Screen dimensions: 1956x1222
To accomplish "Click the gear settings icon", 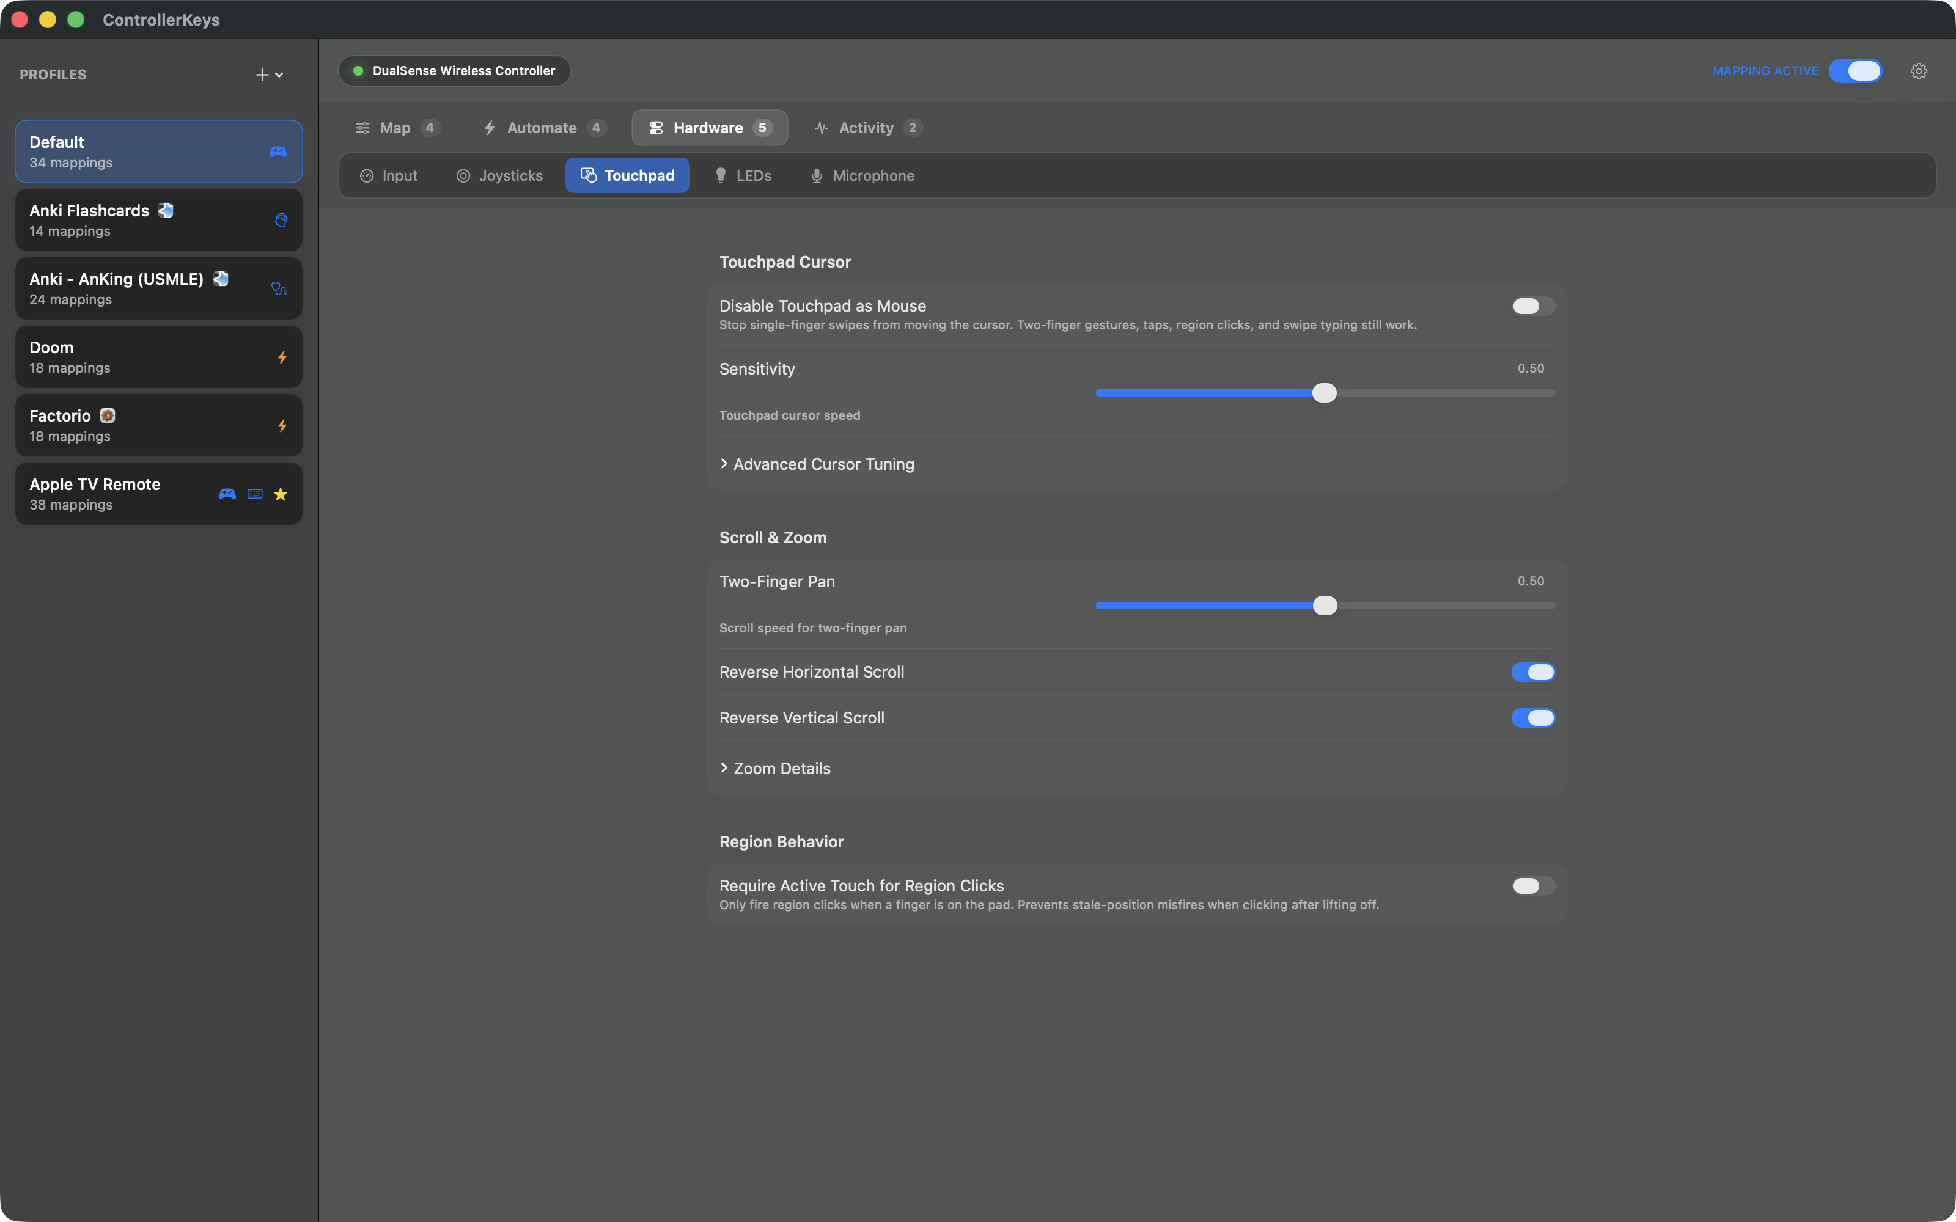I will [1919, 71].
